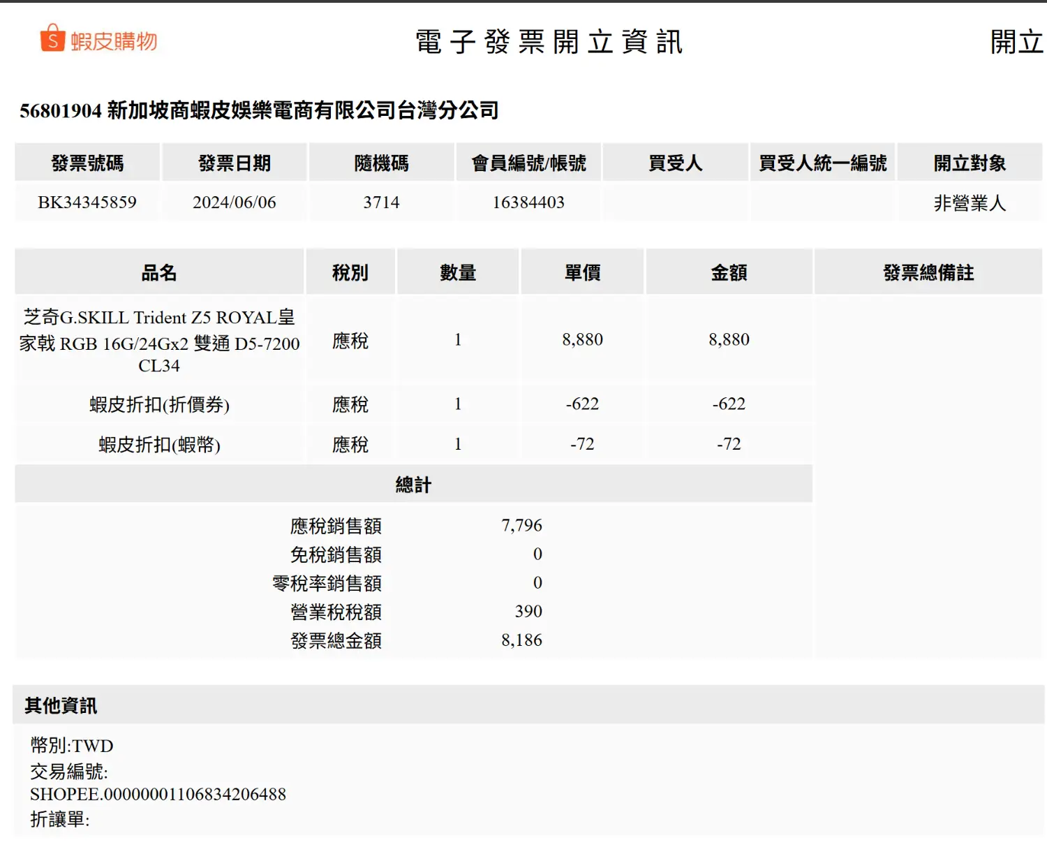
Task: Click the 應稅 cell in G.SKILL row
Action: pyautogui.click(x=350, y=341)
